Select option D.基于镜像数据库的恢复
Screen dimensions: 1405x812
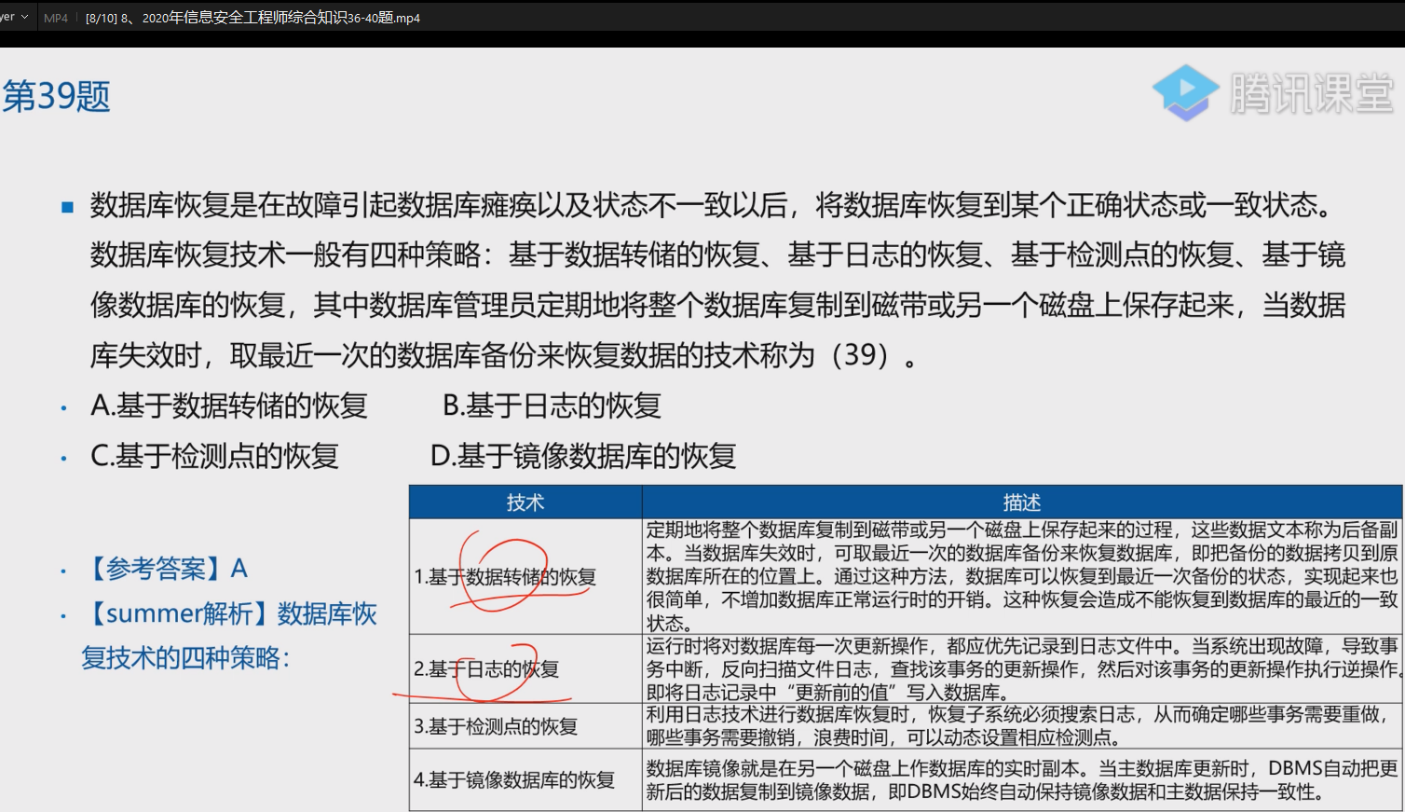click(x=583, y=456)
